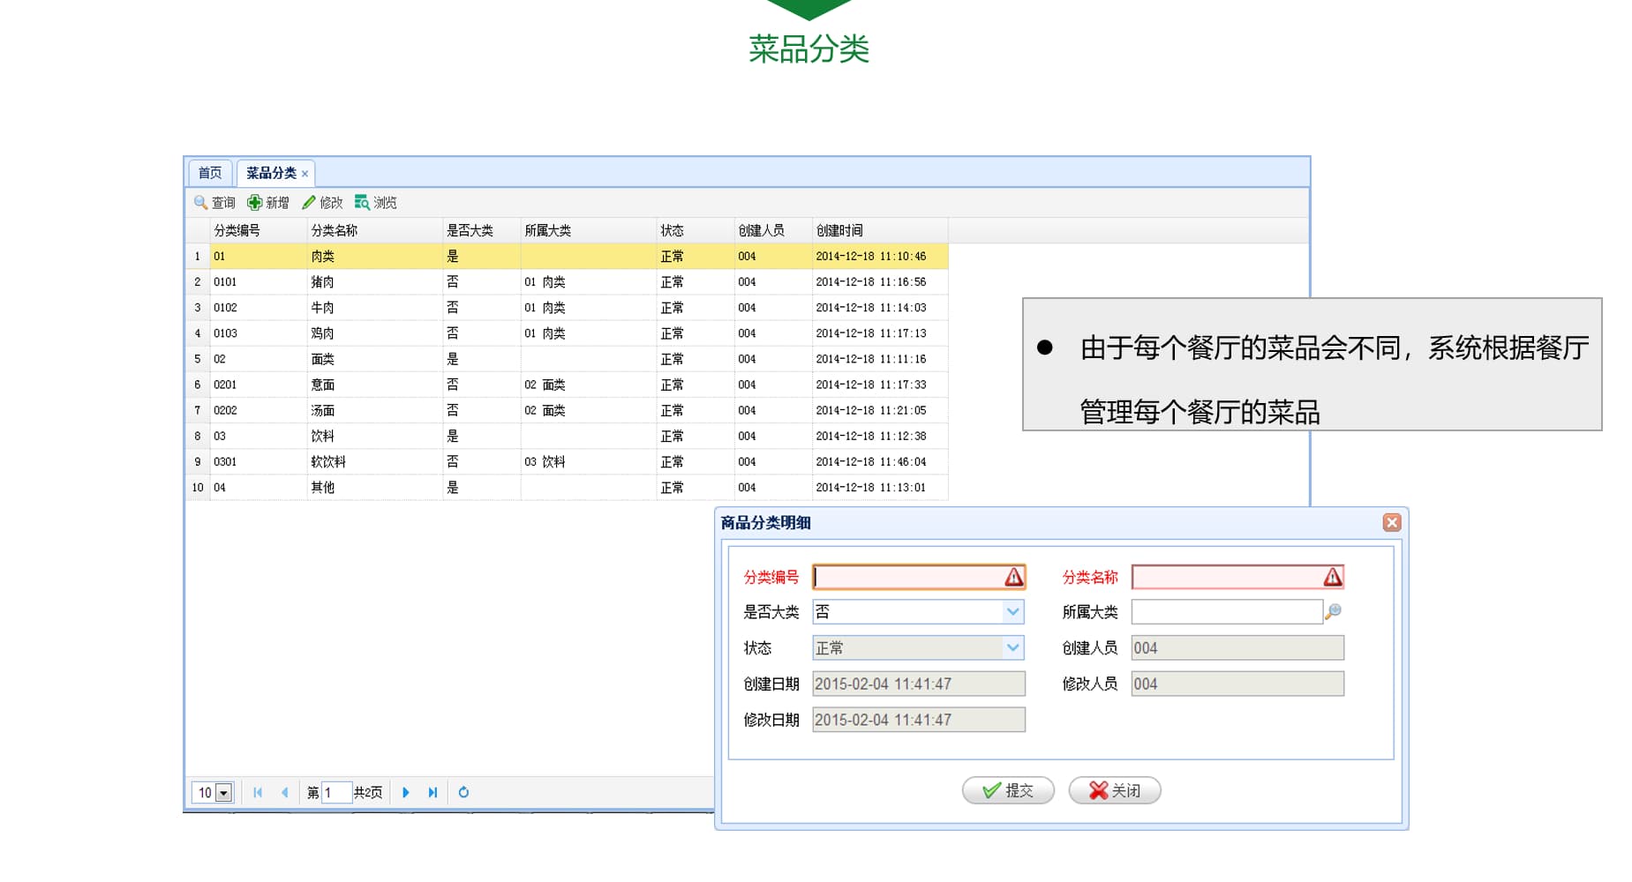Image resolution: width=1632 pixels, height=882 pixels.
Task: Click the 分类编号 column header
Action: click(237, 230)
